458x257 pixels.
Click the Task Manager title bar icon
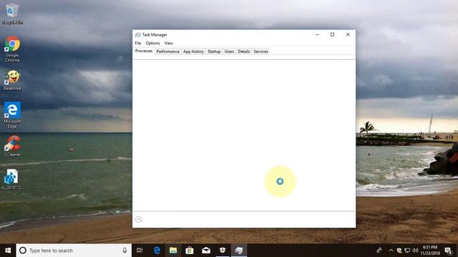[x=138, y=35]
